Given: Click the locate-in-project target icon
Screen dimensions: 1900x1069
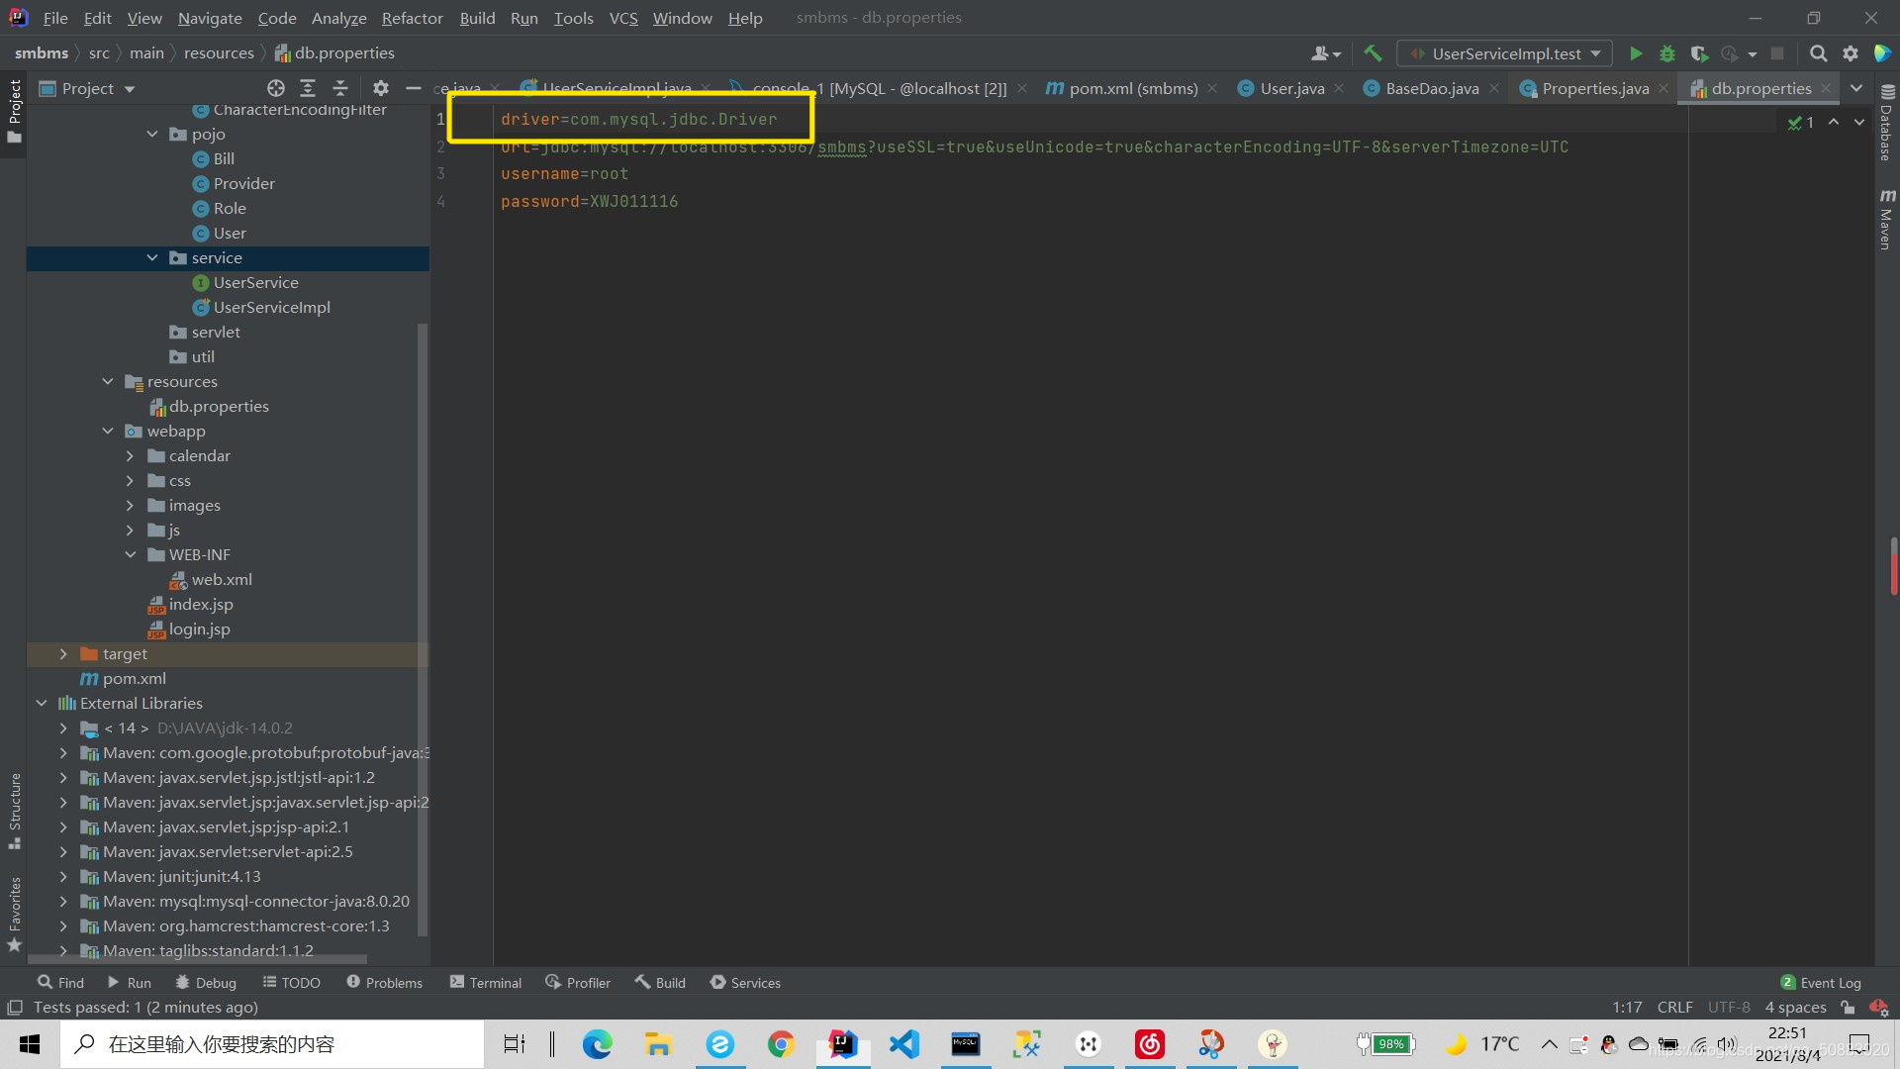Looking at the screenshot, I should pyautogui.click(x=276, y=88).
